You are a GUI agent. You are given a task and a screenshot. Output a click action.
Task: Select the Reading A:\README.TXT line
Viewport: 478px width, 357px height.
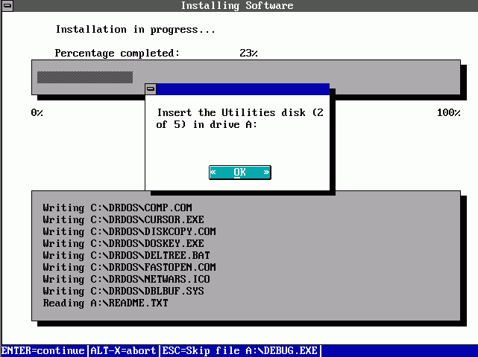click(x=105, y=303)
